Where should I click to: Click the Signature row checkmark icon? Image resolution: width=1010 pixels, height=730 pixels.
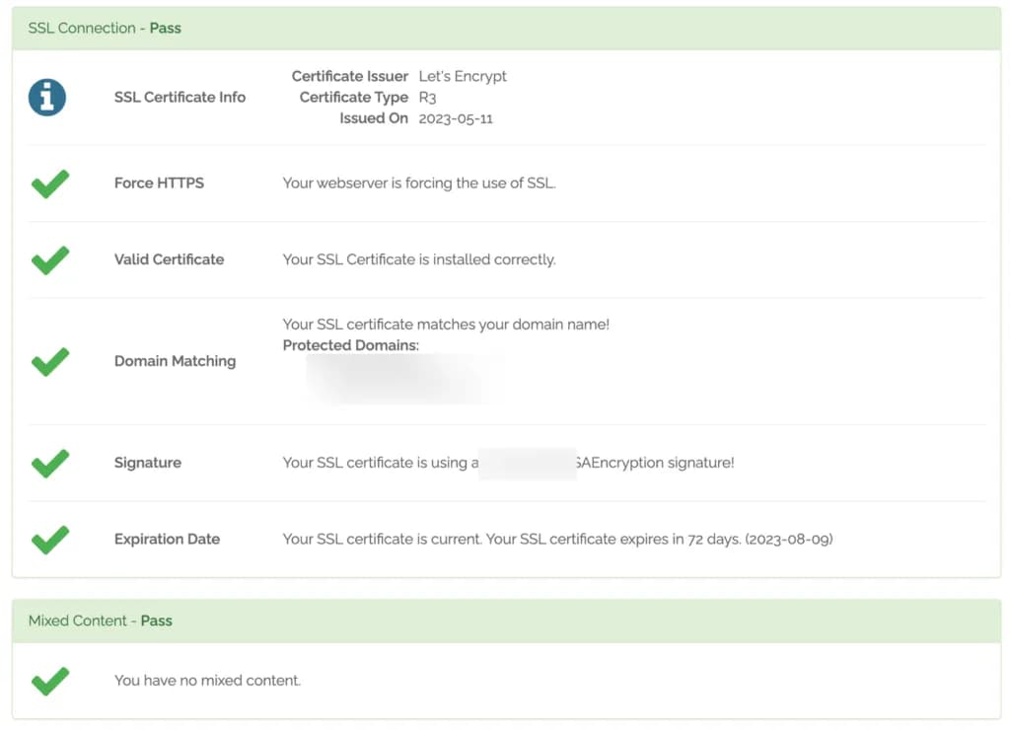tap(49, 463)
